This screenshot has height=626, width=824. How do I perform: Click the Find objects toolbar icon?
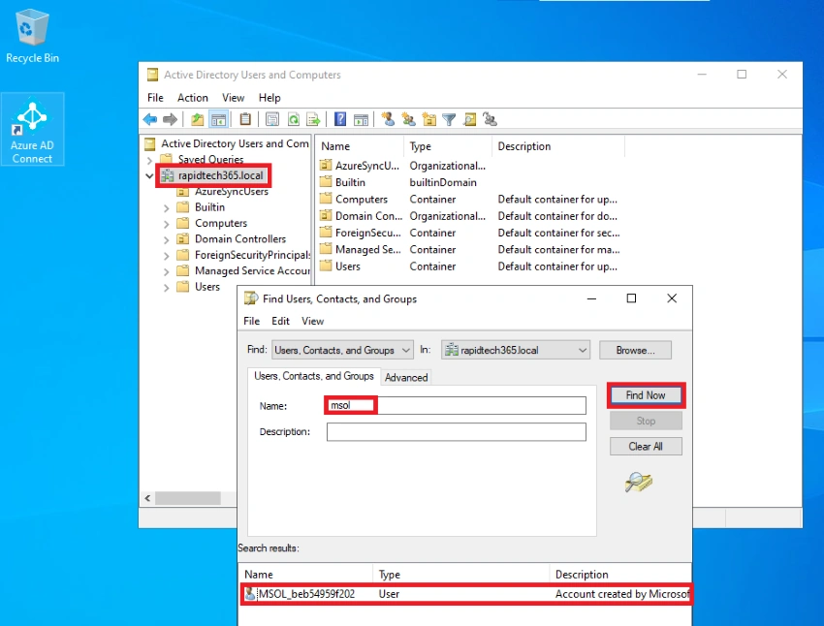469,120
